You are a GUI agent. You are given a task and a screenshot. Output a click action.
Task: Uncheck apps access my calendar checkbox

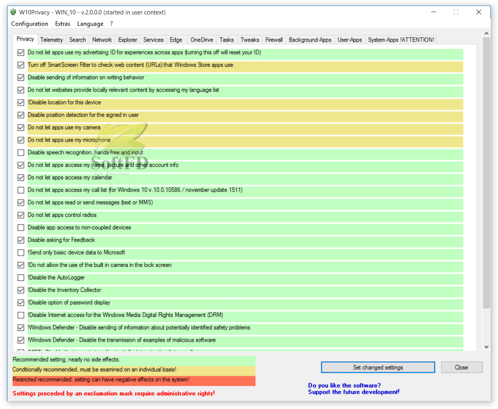(x=21, y=178)
